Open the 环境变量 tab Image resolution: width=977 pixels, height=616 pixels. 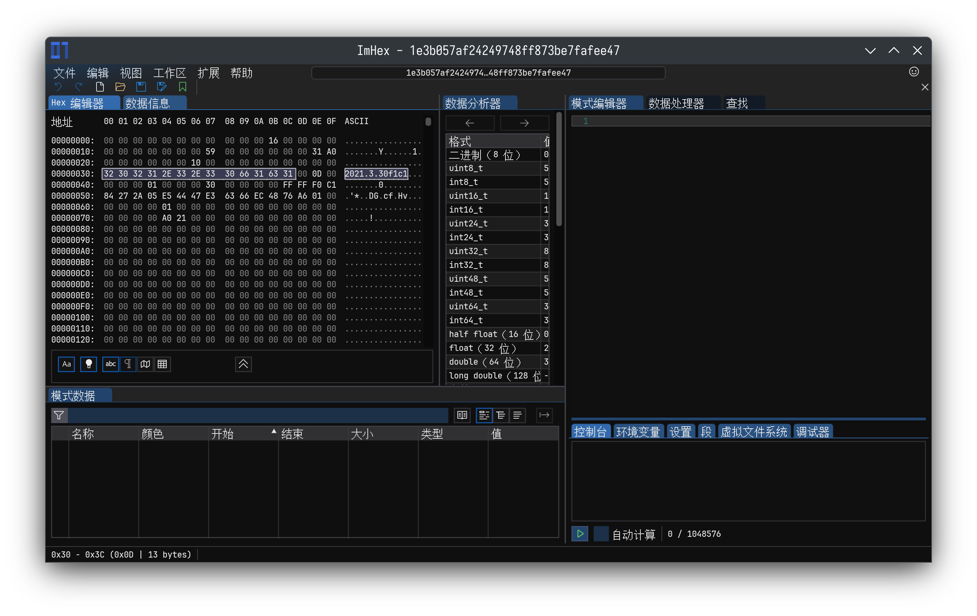[638, 431]
